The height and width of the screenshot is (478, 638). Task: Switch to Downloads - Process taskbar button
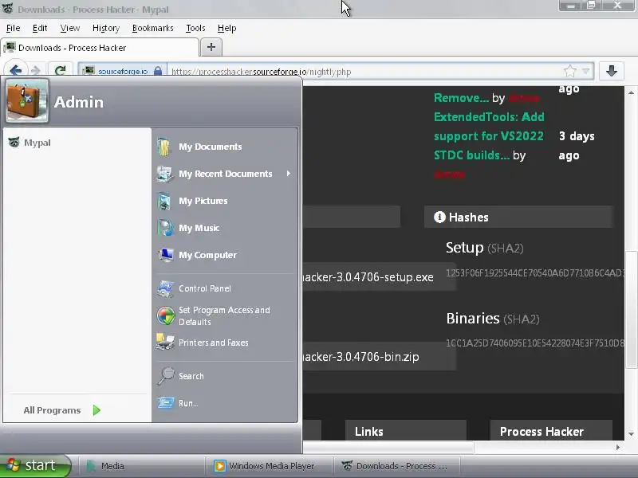397,466
